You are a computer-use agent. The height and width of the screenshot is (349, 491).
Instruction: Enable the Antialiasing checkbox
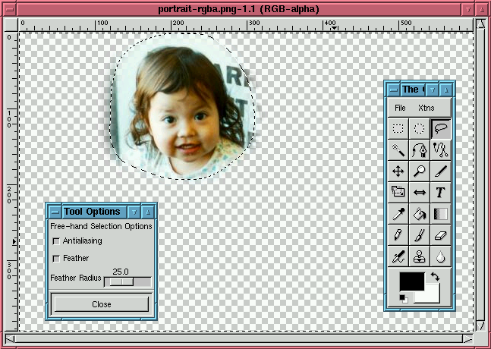point(56,241)
